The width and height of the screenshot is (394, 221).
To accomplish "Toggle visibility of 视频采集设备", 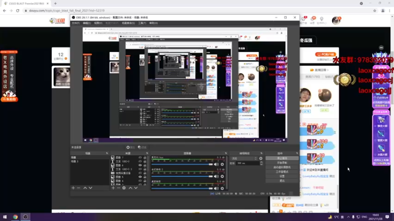I will [140, 173].
